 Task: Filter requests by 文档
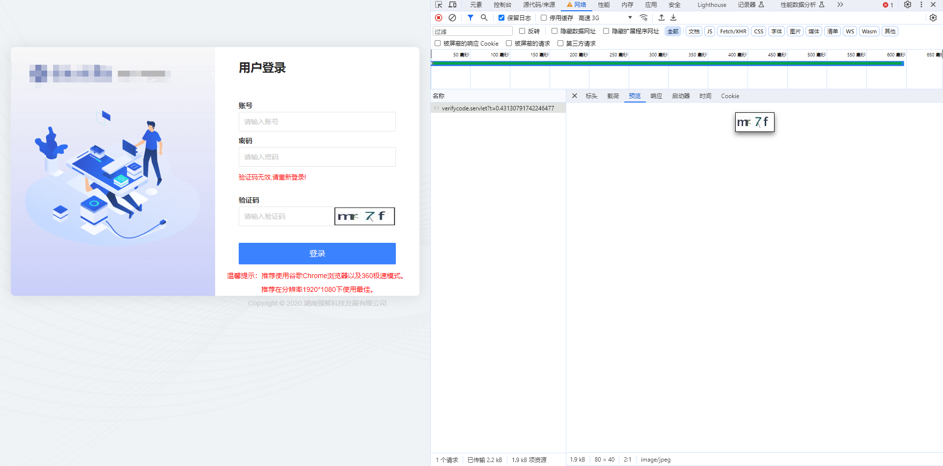click(x=694, y=31)
